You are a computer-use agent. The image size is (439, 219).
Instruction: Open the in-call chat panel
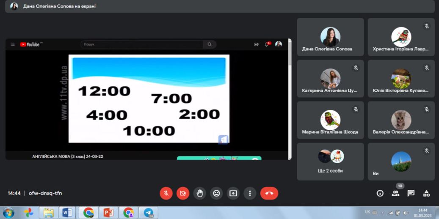(x=411, y=193)
